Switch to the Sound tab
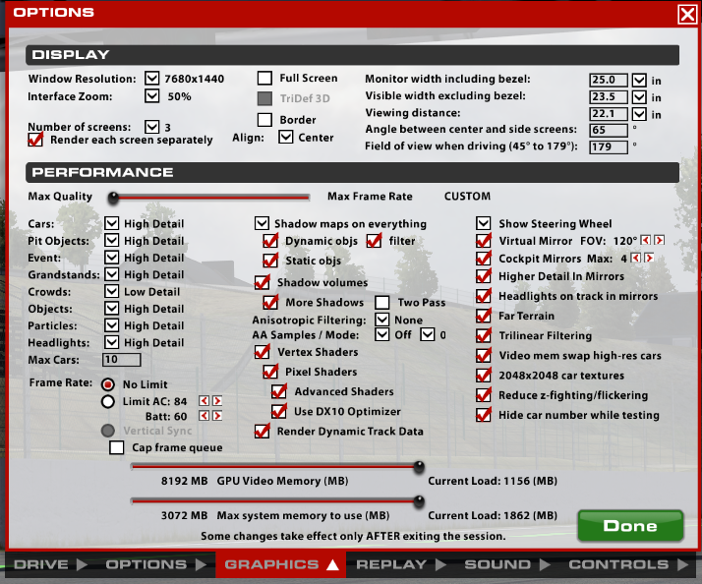702x584 pixels. coord(506,564)
